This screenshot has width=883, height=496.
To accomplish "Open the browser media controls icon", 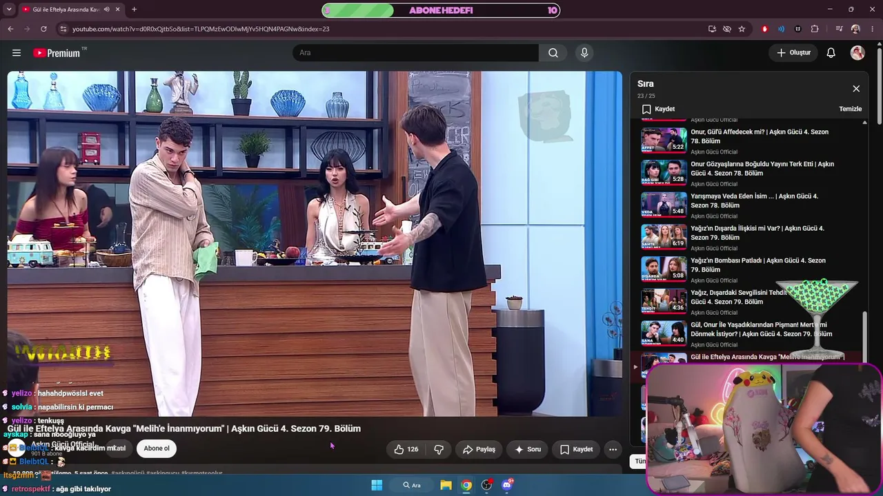I will [839, 29].
